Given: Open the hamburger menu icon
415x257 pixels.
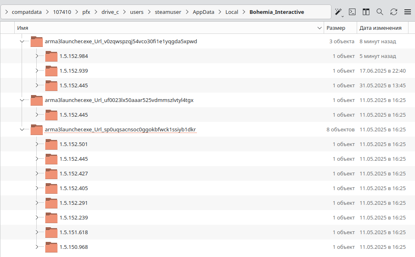Looking at the screenshot, I should 408,12.
